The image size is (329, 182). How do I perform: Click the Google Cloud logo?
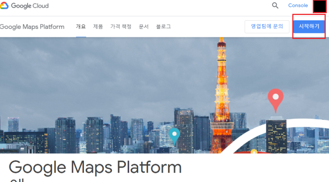point(24,6)
